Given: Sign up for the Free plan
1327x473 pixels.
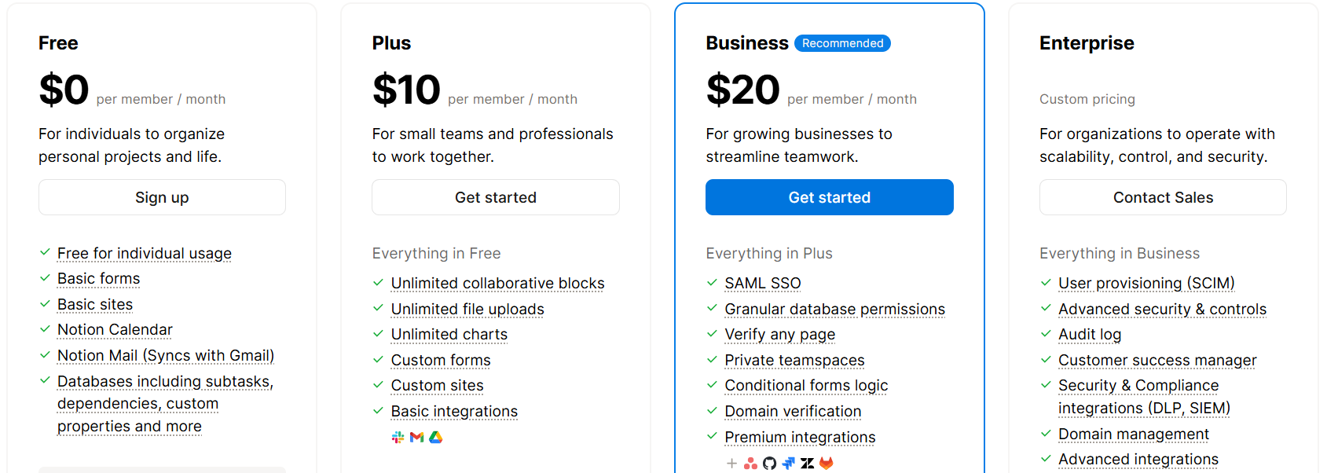Looking at the screenshot, I should 162,197.
